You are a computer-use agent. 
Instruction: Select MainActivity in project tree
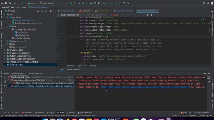(x=23, y=35)
